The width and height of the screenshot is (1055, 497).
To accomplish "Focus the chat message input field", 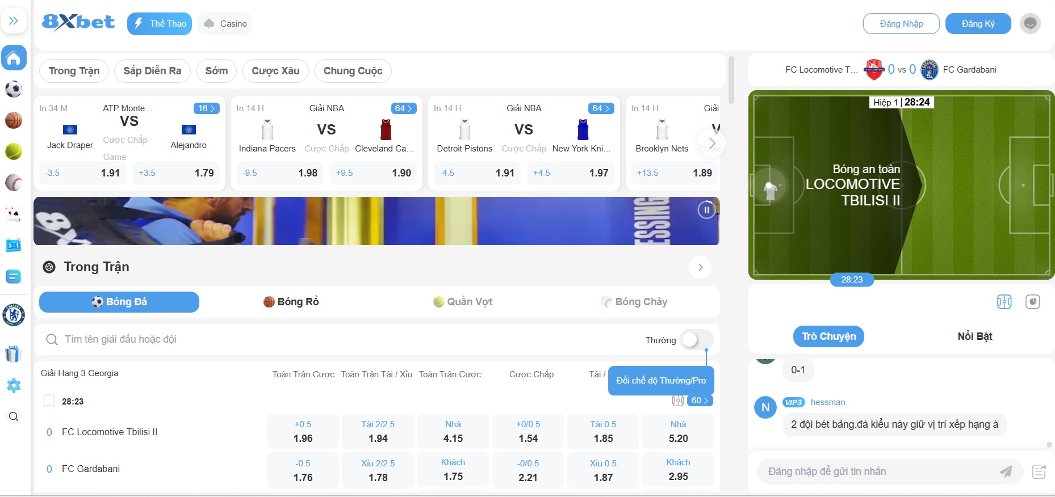I will 877,471.
